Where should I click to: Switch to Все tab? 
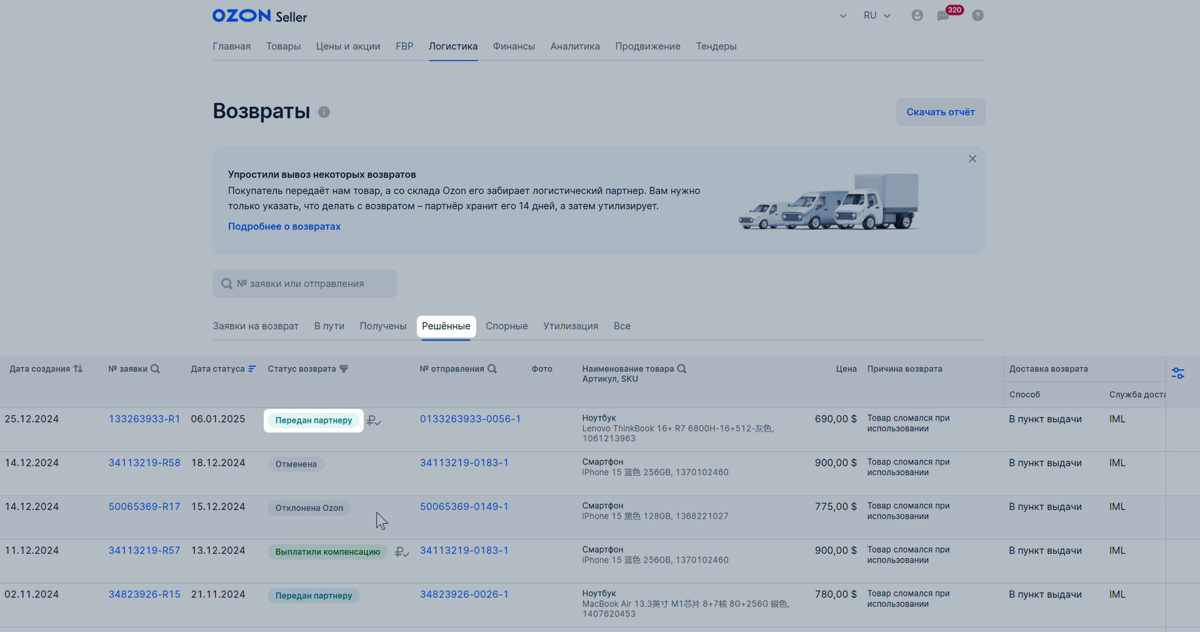(x=622, y=326)
